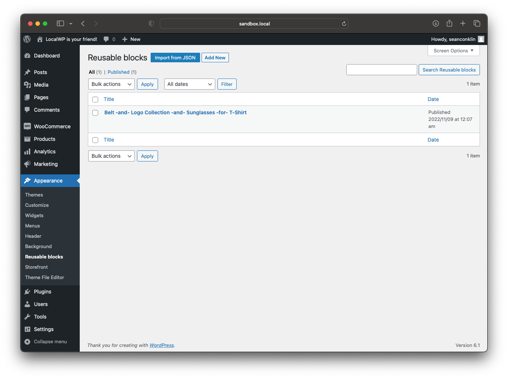Show Safari tab overview icon
Viewport: 508px width, 379px height.
pyautogui.click(x=477, y=24)
